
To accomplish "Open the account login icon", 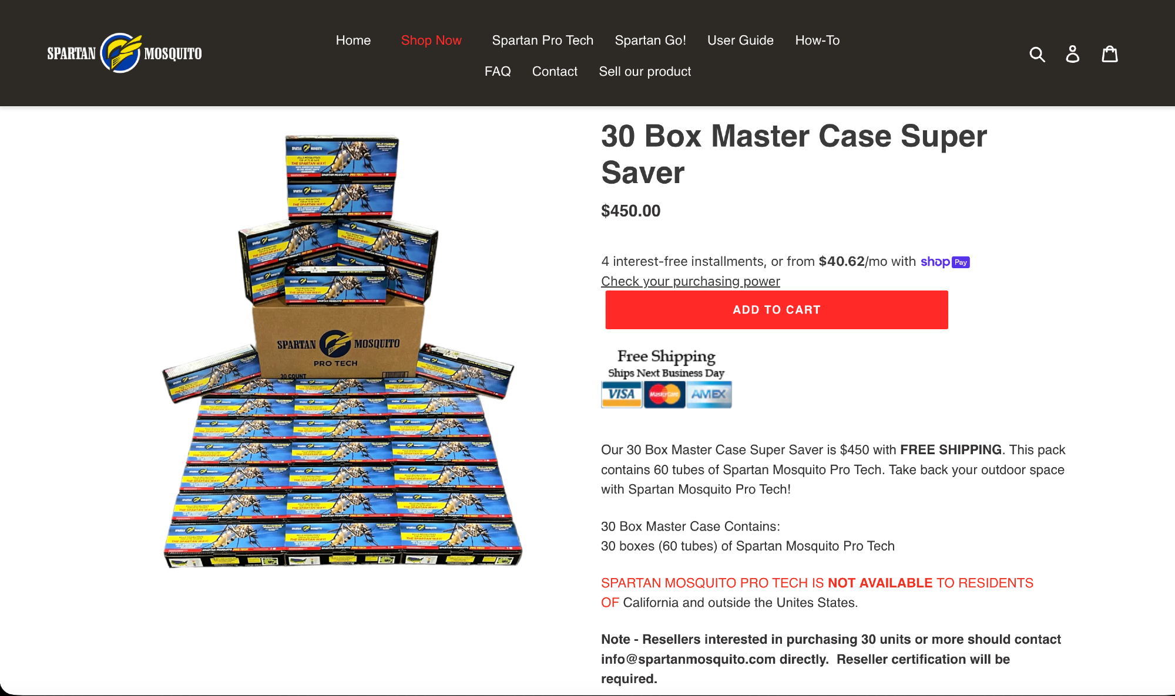I will (1073, 54).
